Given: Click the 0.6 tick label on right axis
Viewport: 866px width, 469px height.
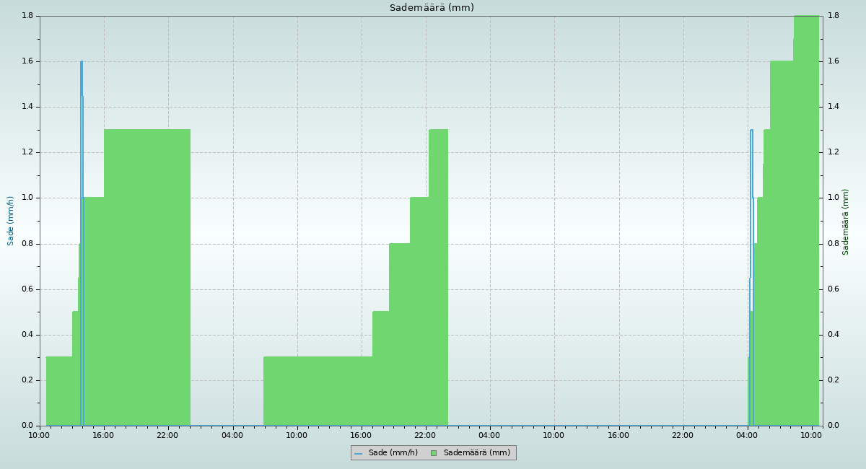Looking at the screenshot, I should (x=834, y=289).
